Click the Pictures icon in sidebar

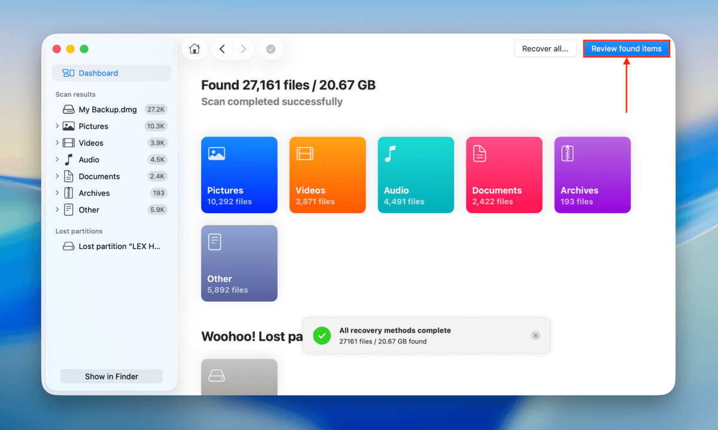[69, 126]
